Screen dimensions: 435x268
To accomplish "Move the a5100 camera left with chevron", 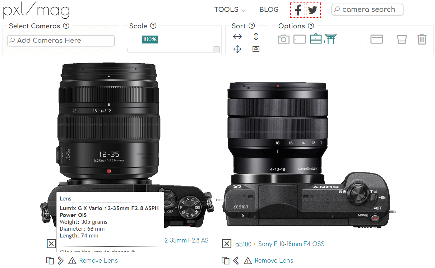I will (x=236, y=260).
